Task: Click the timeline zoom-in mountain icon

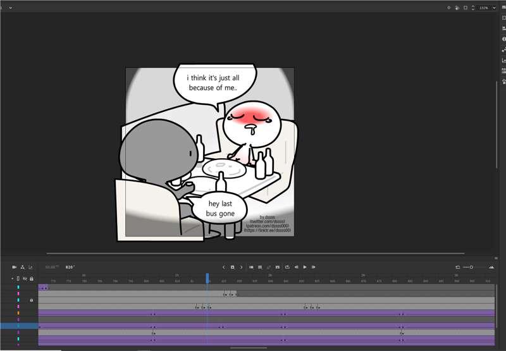Action: (x=491, y=267)
